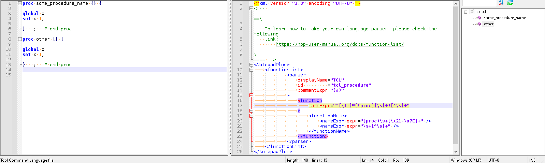Click the highlighted </function> closing tag
545x163 pixels.
313,136
